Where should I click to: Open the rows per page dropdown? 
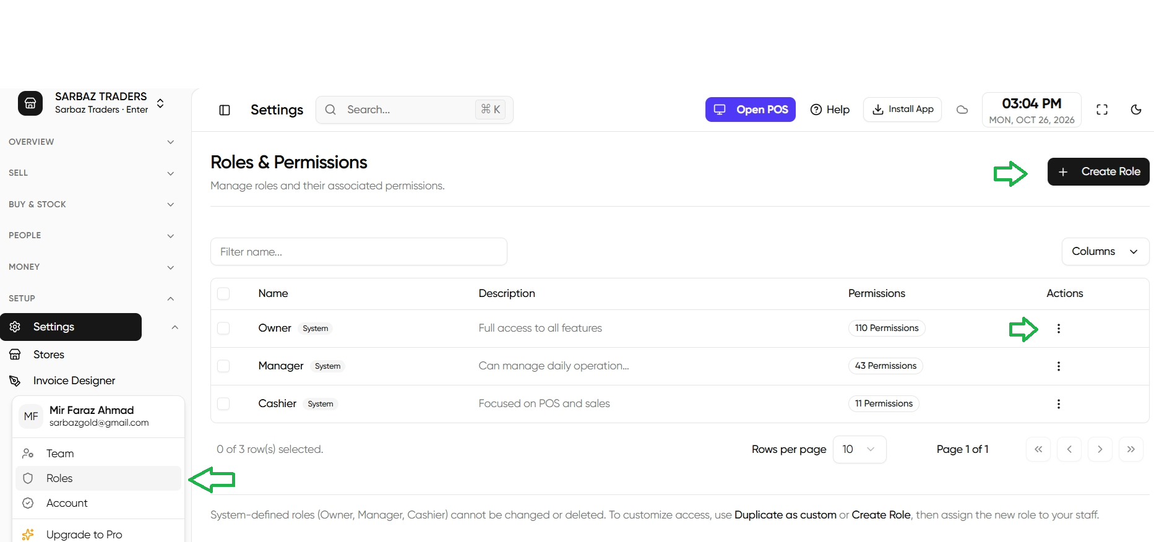[859, 449]
